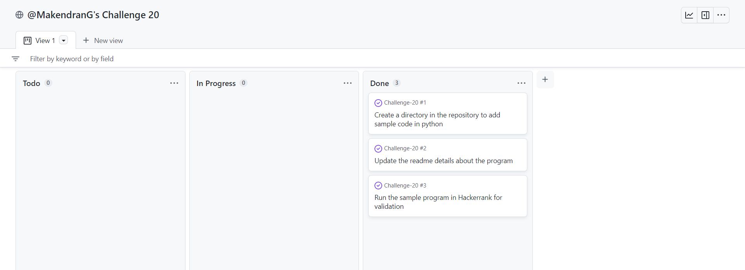Open 'Create a directory in the repository' issue
Viewport: 745px width, 270px height.
point(437,119)
